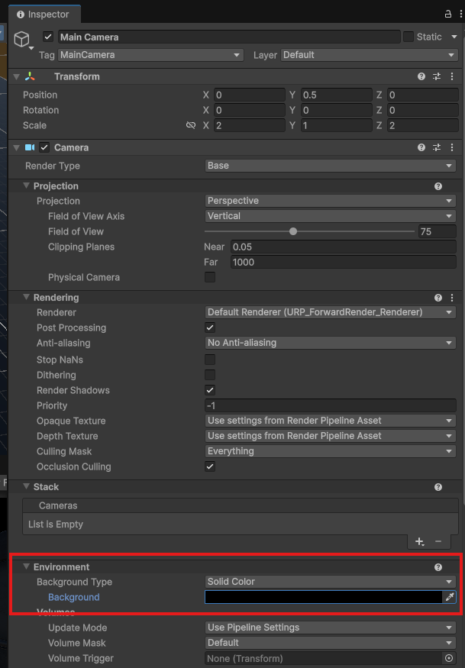The width and height of the screenshot is (465, 668).
Task: Open the Background Type dropdown
Action: pyautogui.click(x=330, y=582)
